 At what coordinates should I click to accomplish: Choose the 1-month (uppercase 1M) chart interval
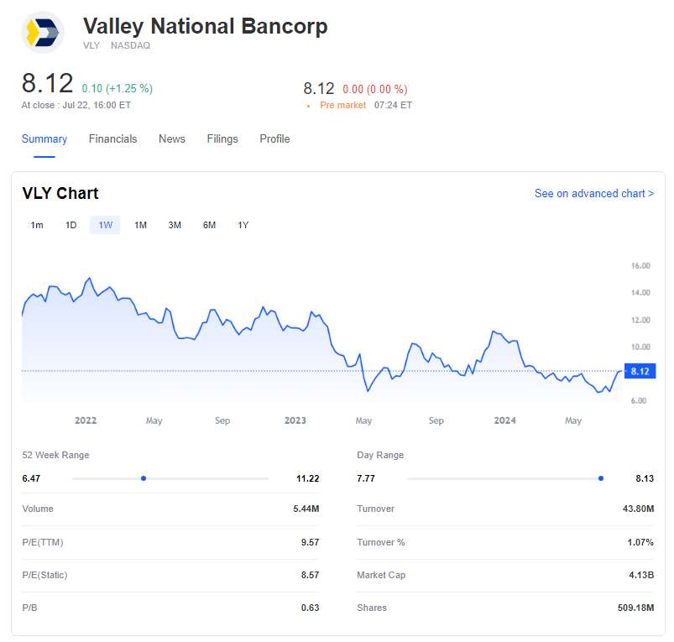[140, 225]
